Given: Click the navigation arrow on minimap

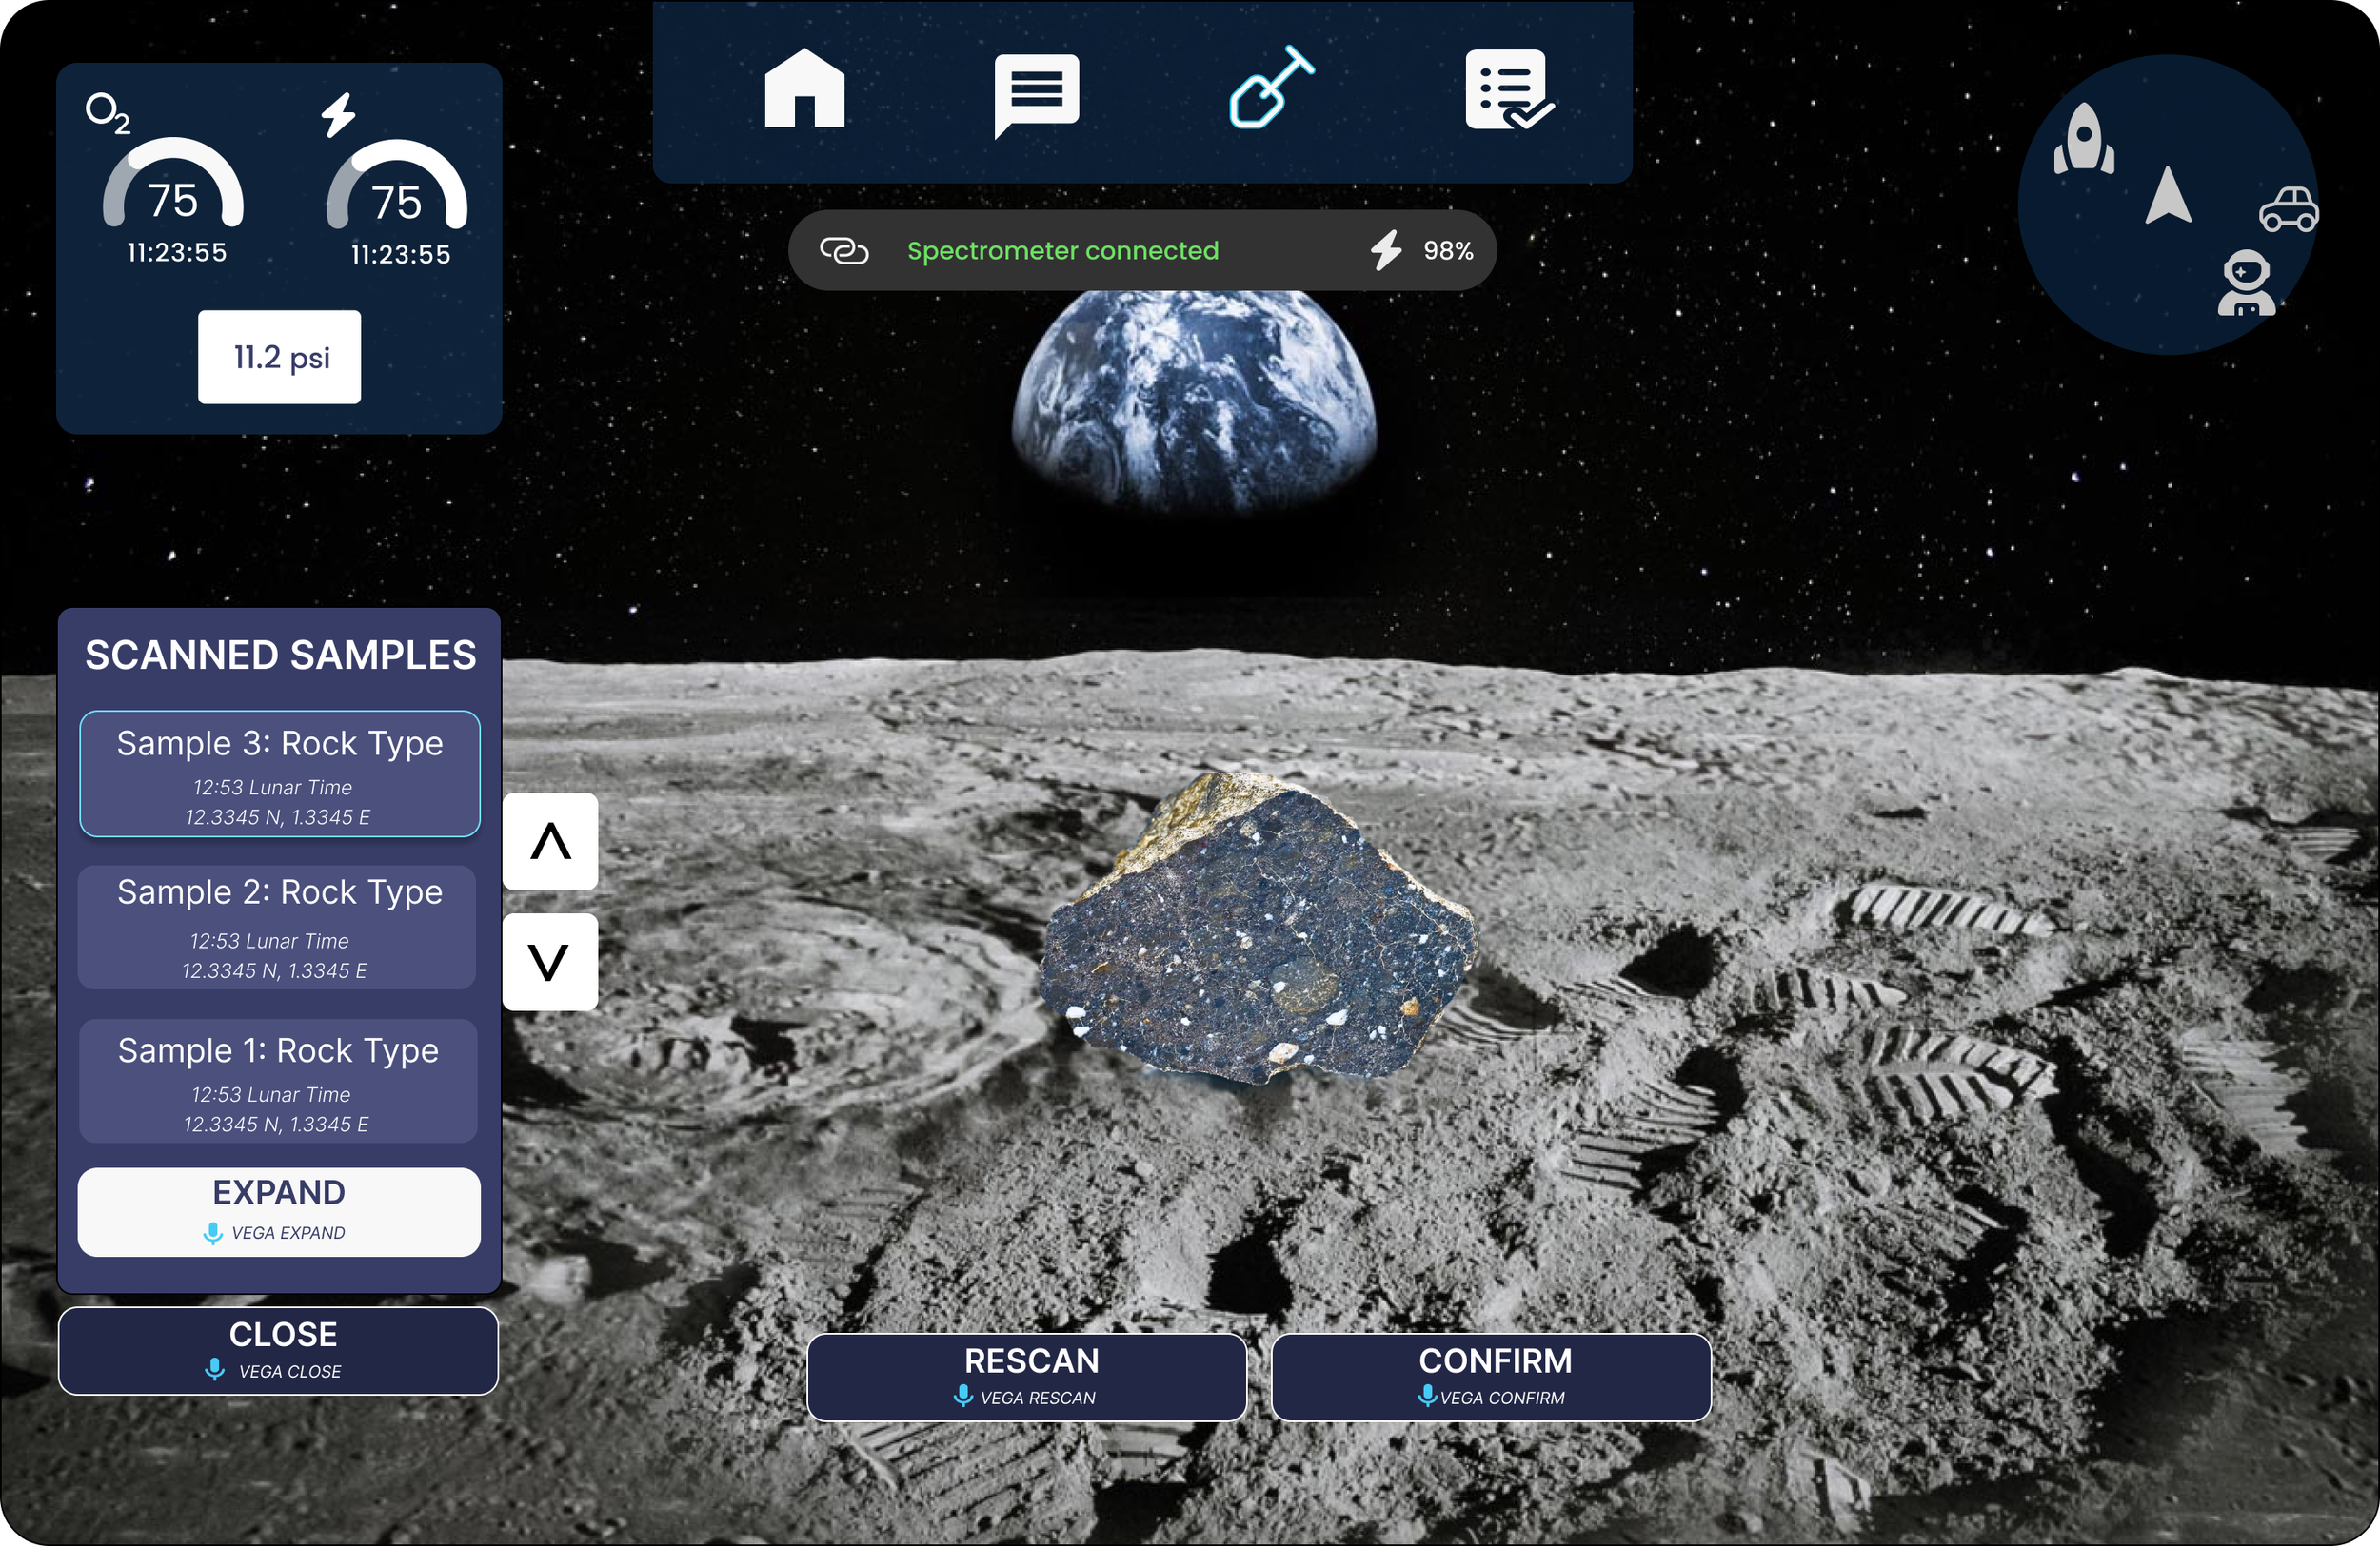Looking at the screenshot, I should point(2168,196).
